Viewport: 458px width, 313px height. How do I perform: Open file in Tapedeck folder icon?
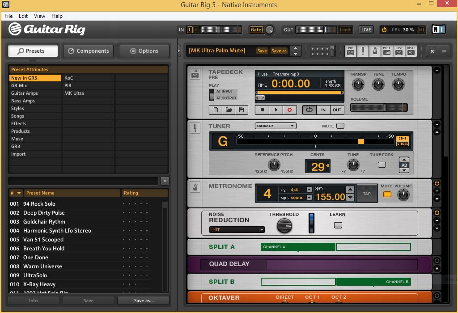coord(229,110)
